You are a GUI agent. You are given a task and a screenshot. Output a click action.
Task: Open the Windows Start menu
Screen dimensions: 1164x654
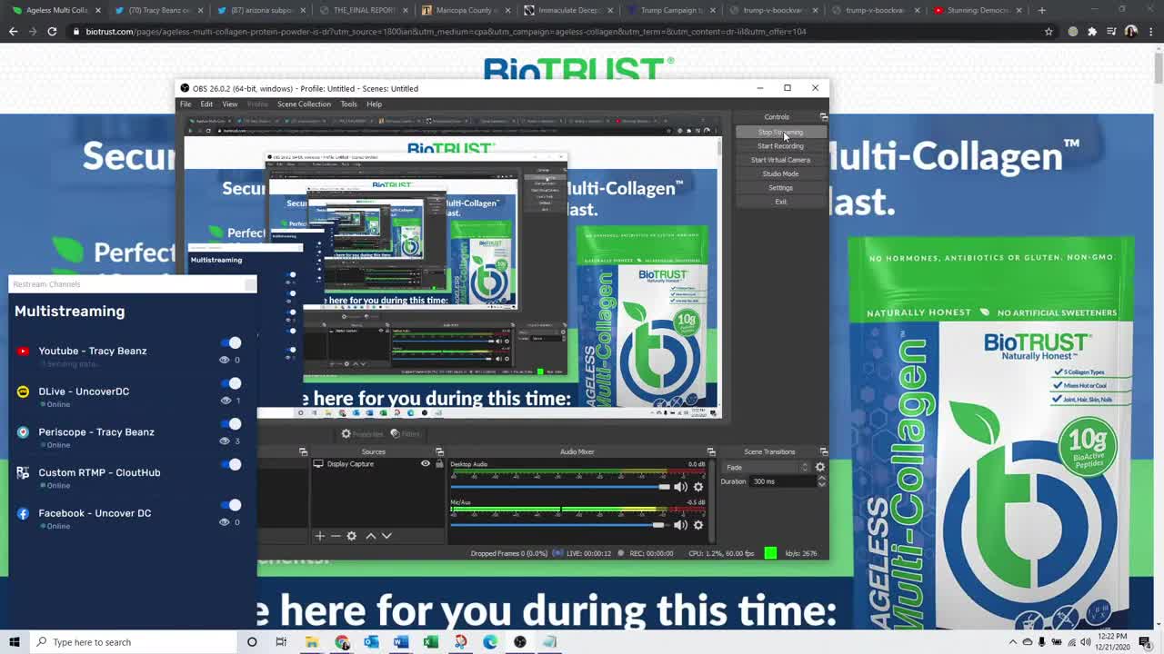pos(15,642)
